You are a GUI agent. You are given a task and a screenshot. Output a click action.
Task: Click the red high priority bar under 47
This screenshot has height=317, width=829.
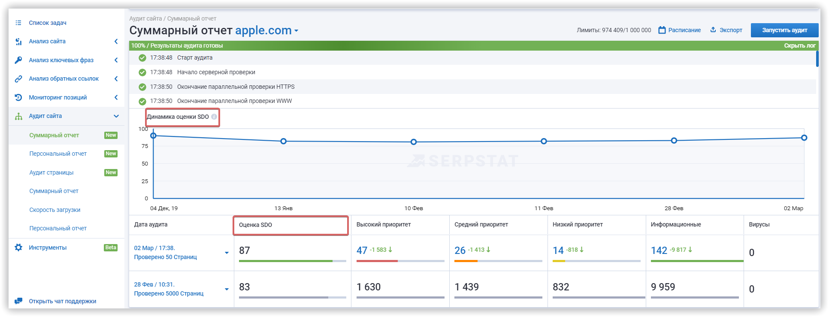pyautogui.click(x=377, y=261)
